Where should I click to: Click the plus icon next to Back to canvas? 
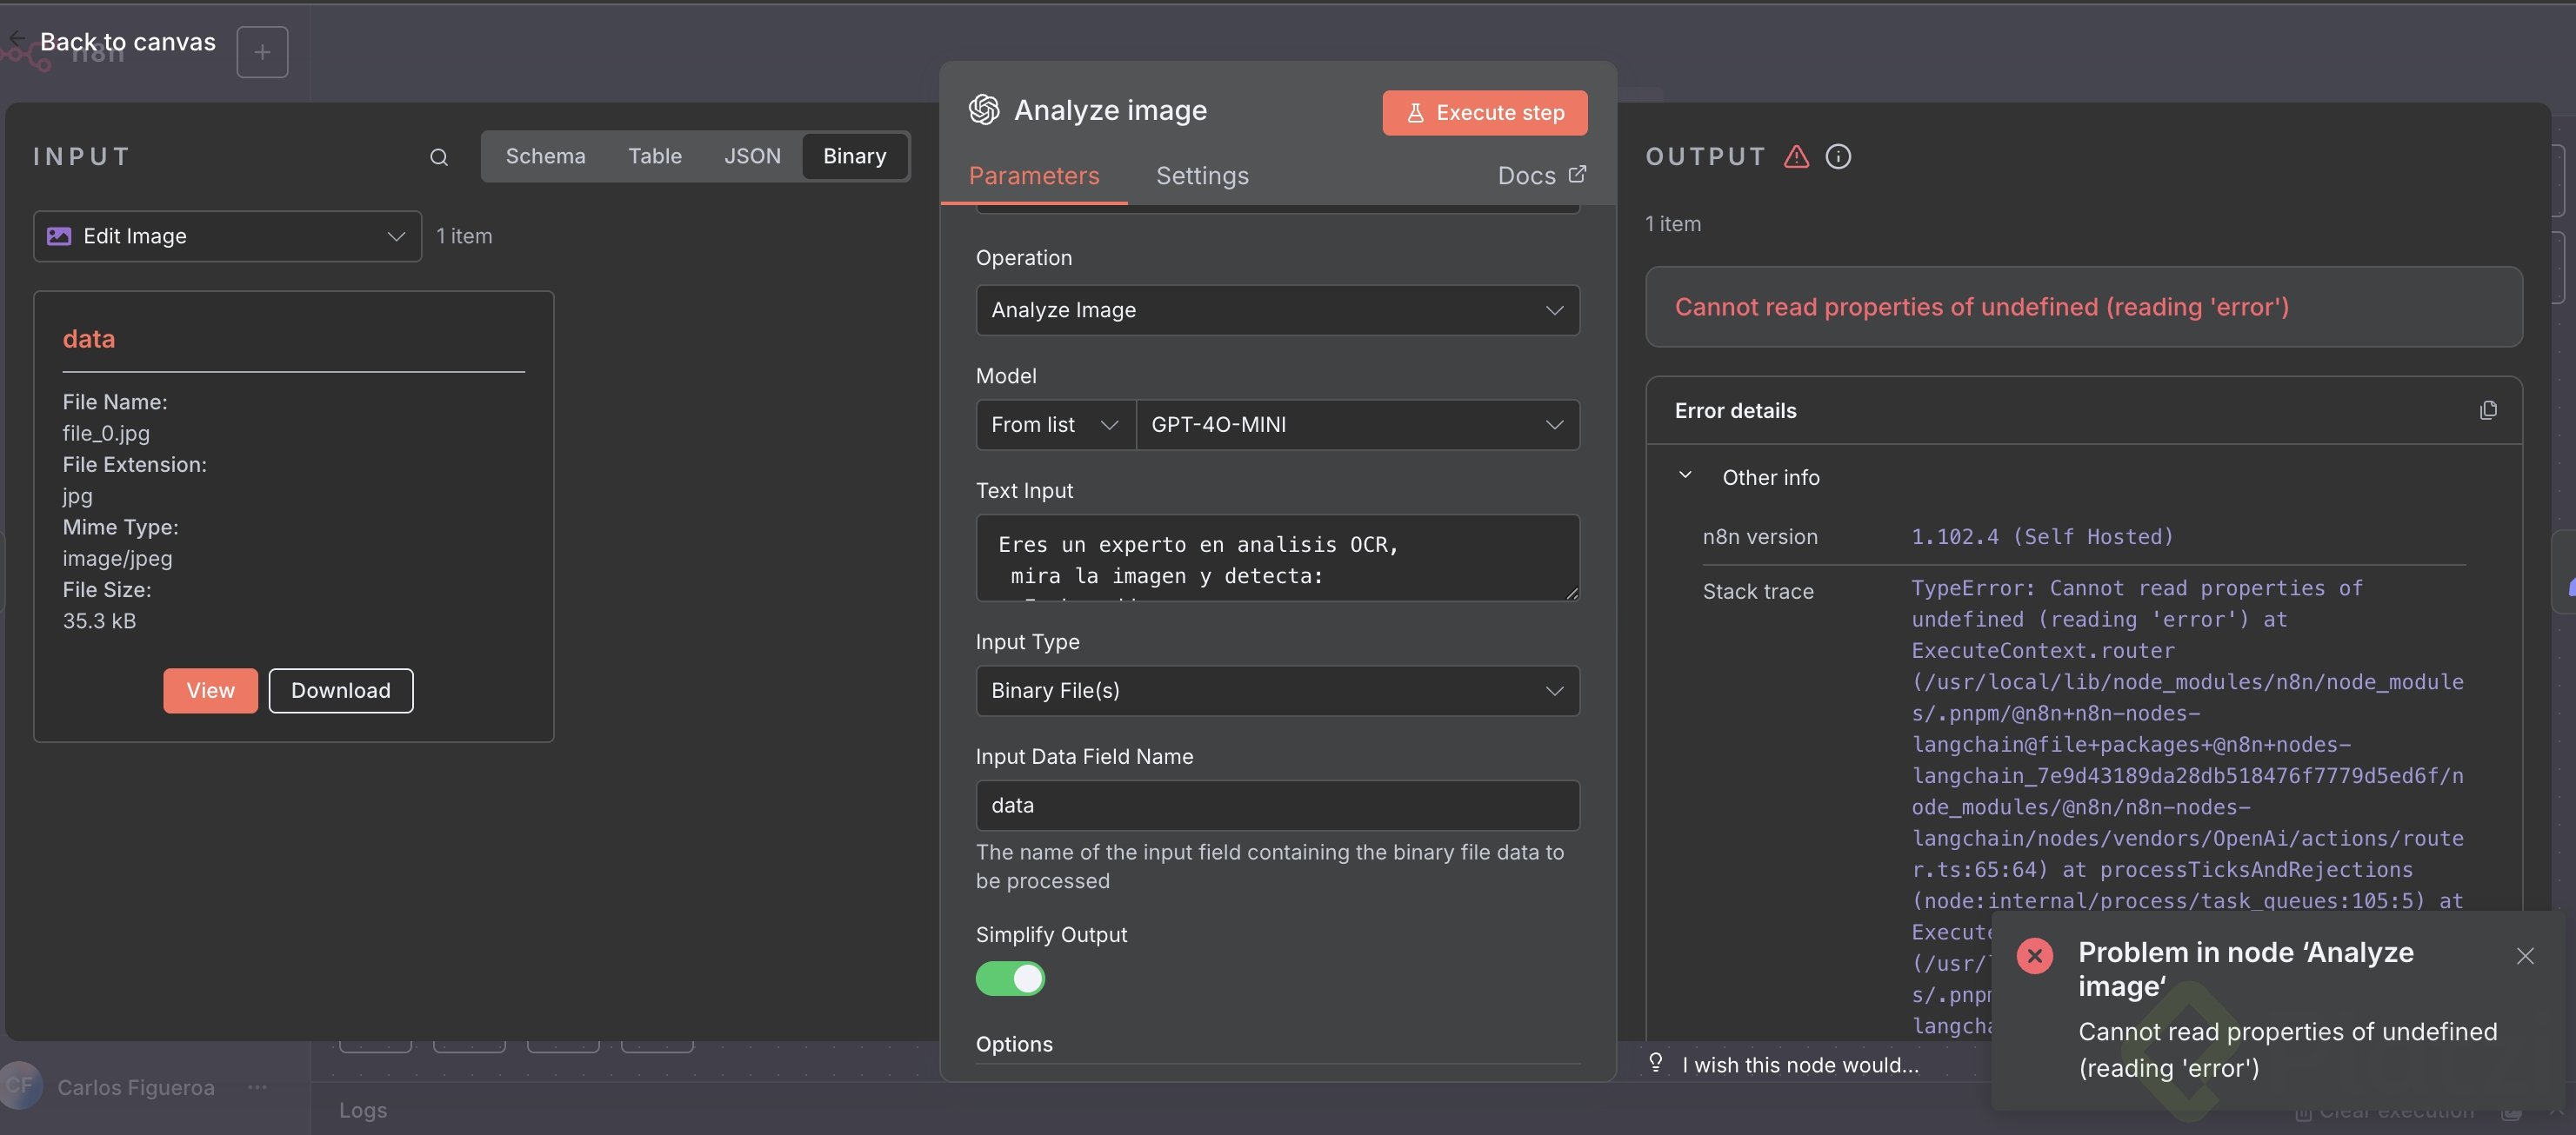(x=262, y=52)
